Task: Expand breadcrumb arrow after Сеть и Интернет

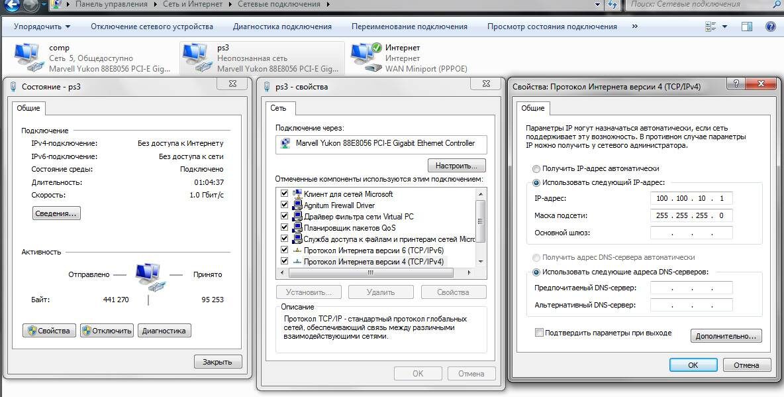Action: (230, 5)
